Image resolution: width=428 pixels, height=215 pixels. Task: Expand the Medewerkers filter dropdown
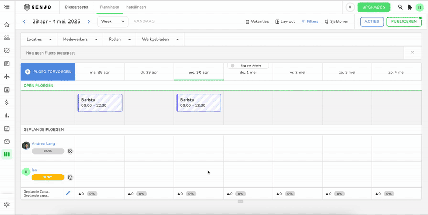(80, 39)
